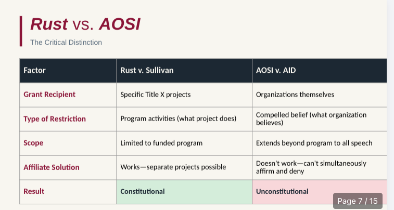This screenshot has width=394, height=210.
Task: Click the pink Unconstitutional cell
Action: pyautogui.click(x=320, y=192)
